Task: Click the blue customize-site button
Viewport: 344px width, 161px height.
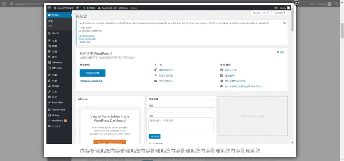Action: 92,73
